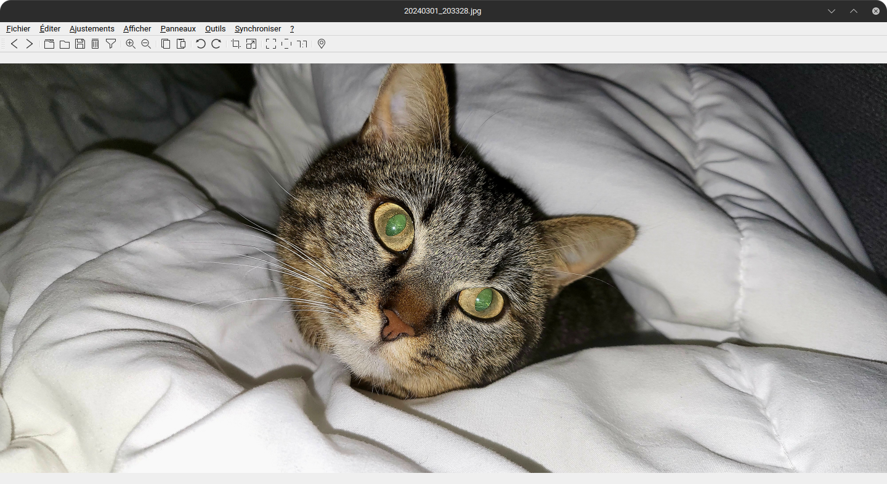Viewport: 887px width, 484px height.
Task: Click the map location pin icon
Action: [x=322, y=44]
